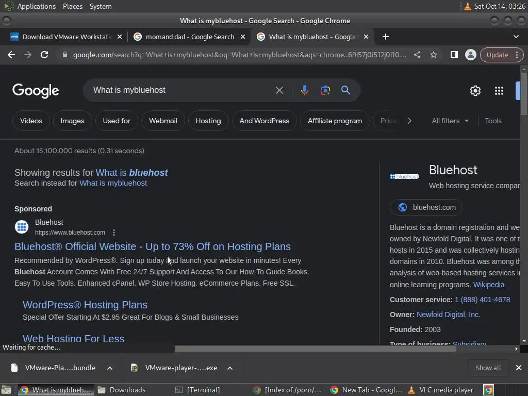
Task: Search by image with Google Lens
Action: 325,90
